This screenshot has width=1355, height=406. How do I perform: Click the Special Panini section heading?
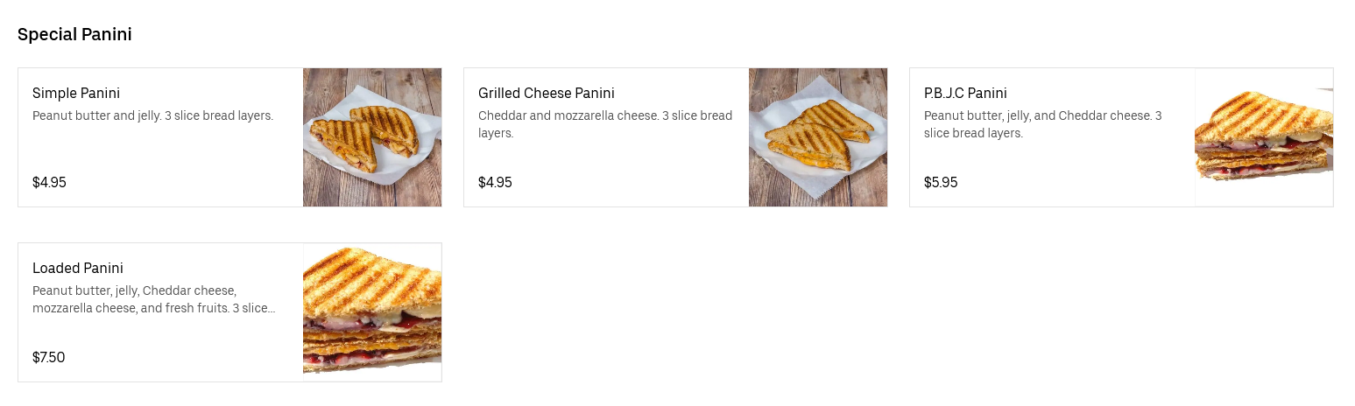point(74,35)
